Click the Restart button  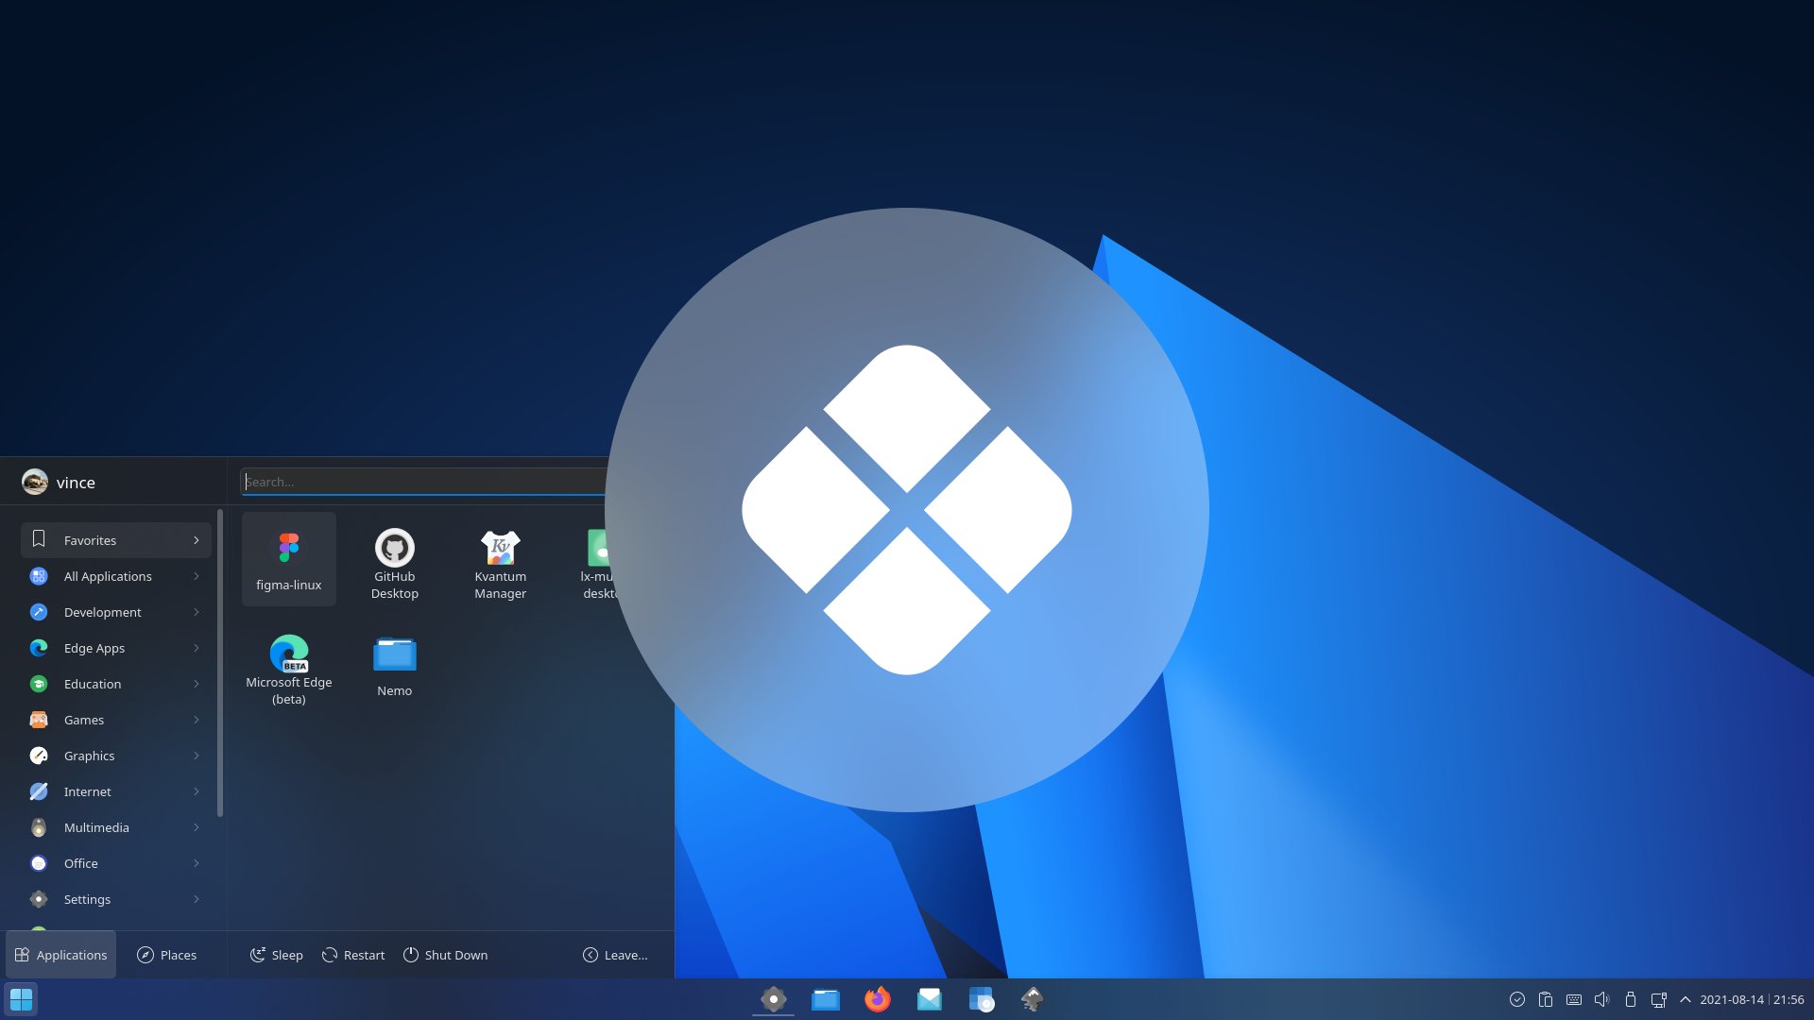point(354,954)
